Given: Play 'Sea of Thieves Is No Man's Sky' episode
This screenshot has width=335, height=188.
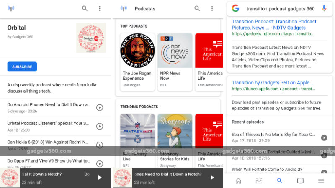Looking at the screenshot, I should (x=324, y=138).
